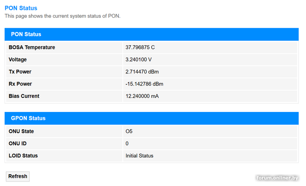Select the BOSA Temperature label
The width and height of the screenshot is (306, 186).
(x=32, y=47)
